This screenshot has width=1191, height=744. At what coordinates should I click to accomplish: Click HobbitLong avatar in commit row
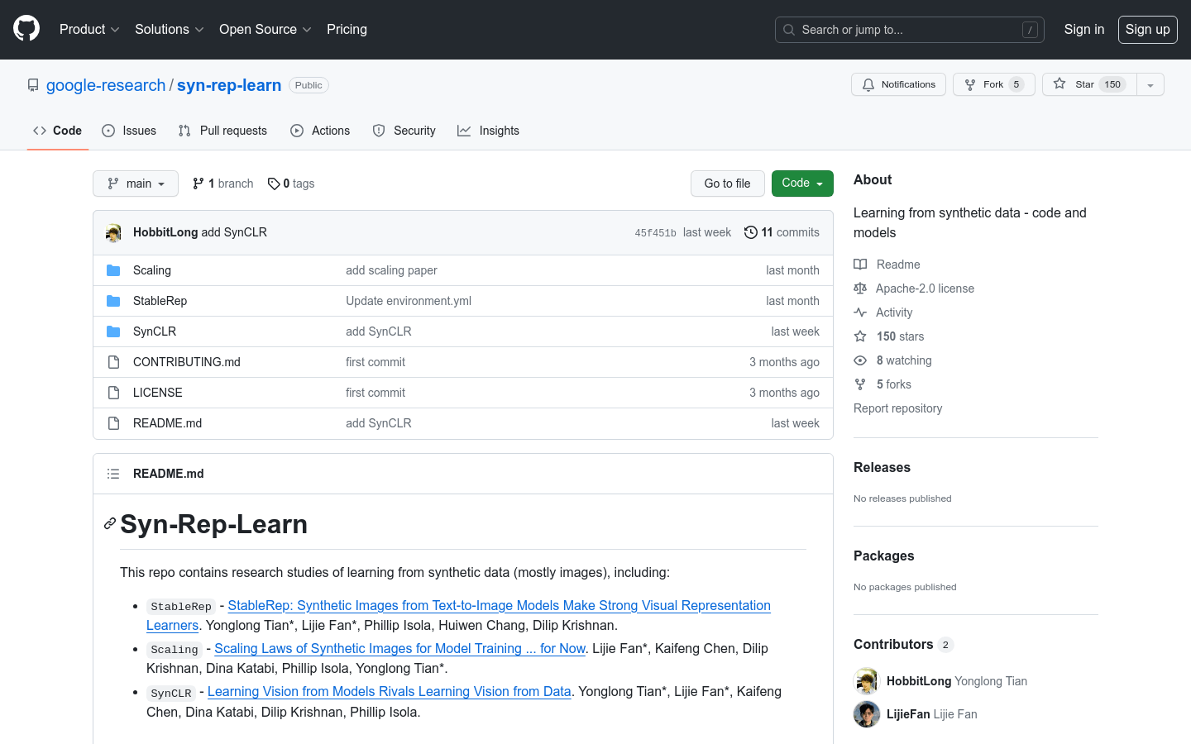114,233
